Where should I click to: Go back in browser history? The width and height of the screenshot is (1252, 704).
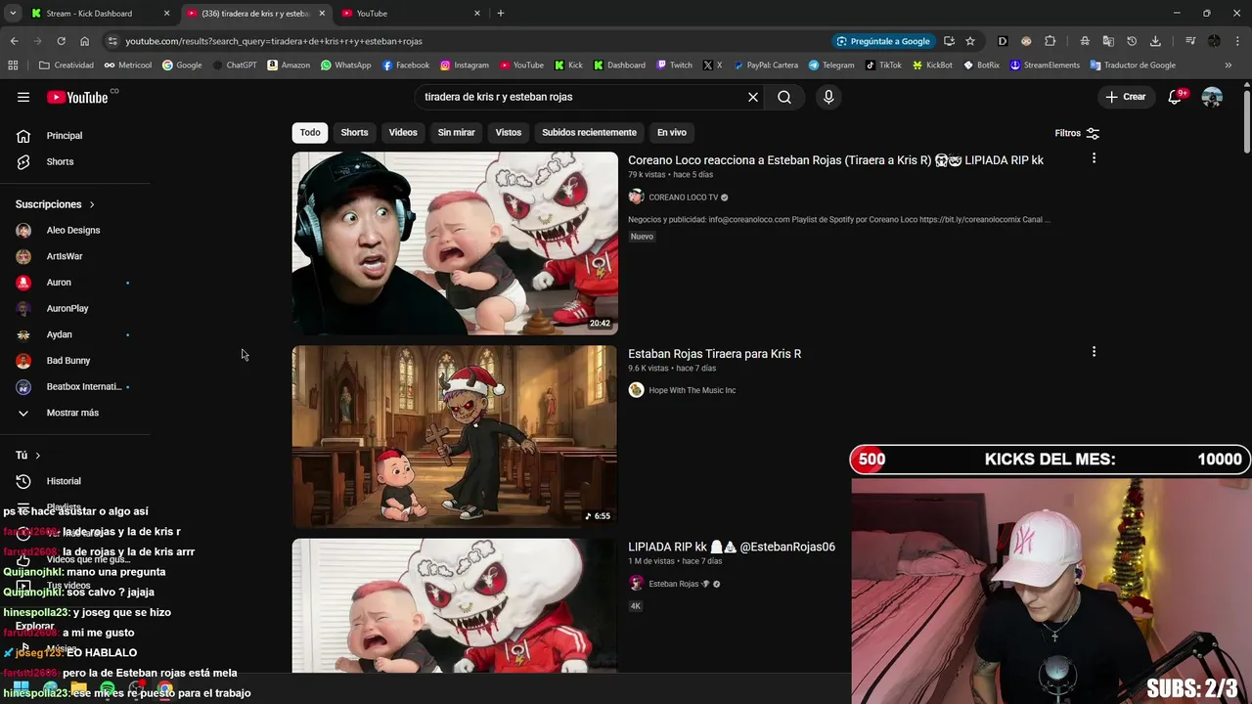pyautogui.click(x=14, y=41)
